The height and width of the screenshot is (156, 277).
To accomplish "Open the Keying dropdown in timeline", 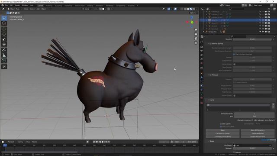I will (21, 142).
